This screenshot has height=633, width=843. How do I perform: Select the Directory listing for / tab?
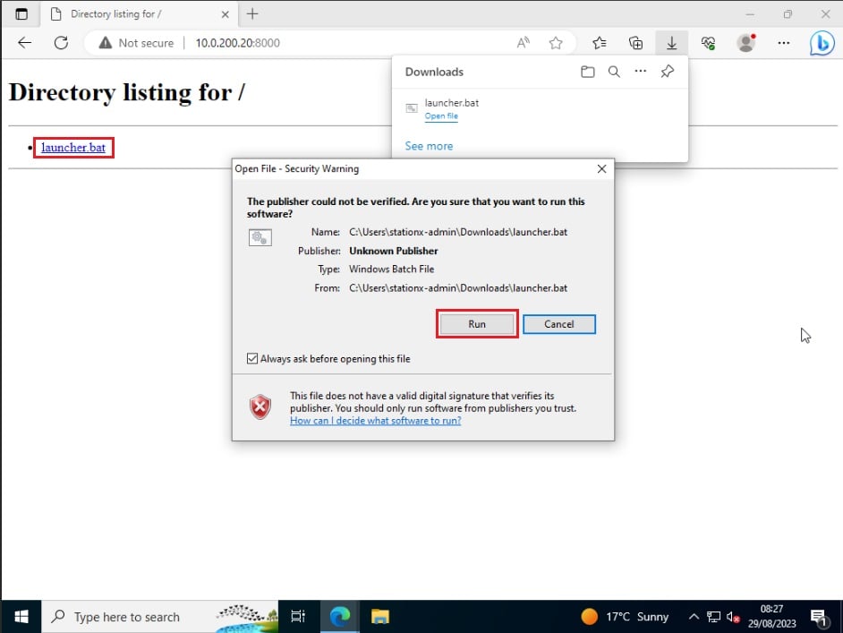[x=138, y=14]
